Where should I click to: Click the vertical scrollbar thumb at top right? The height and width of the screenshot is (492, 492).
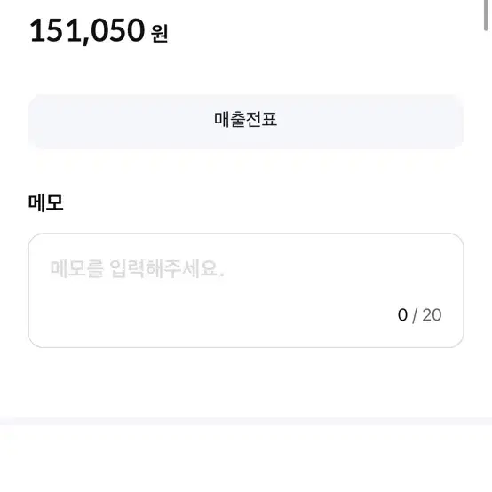[x=486, y=15]
